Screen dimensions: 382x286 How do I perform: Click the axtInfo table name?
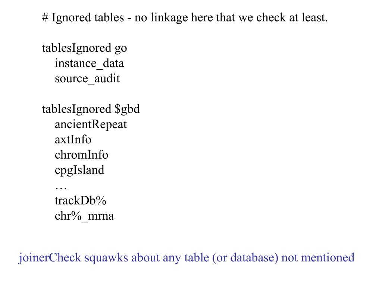pos(73,140)
